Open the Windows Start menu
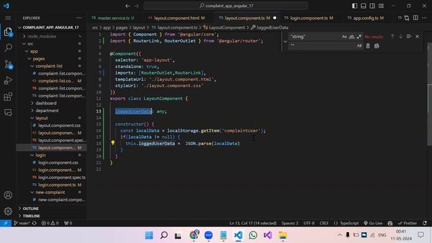The width and height of the screenshot is (432, 243). tap(149, 236)
